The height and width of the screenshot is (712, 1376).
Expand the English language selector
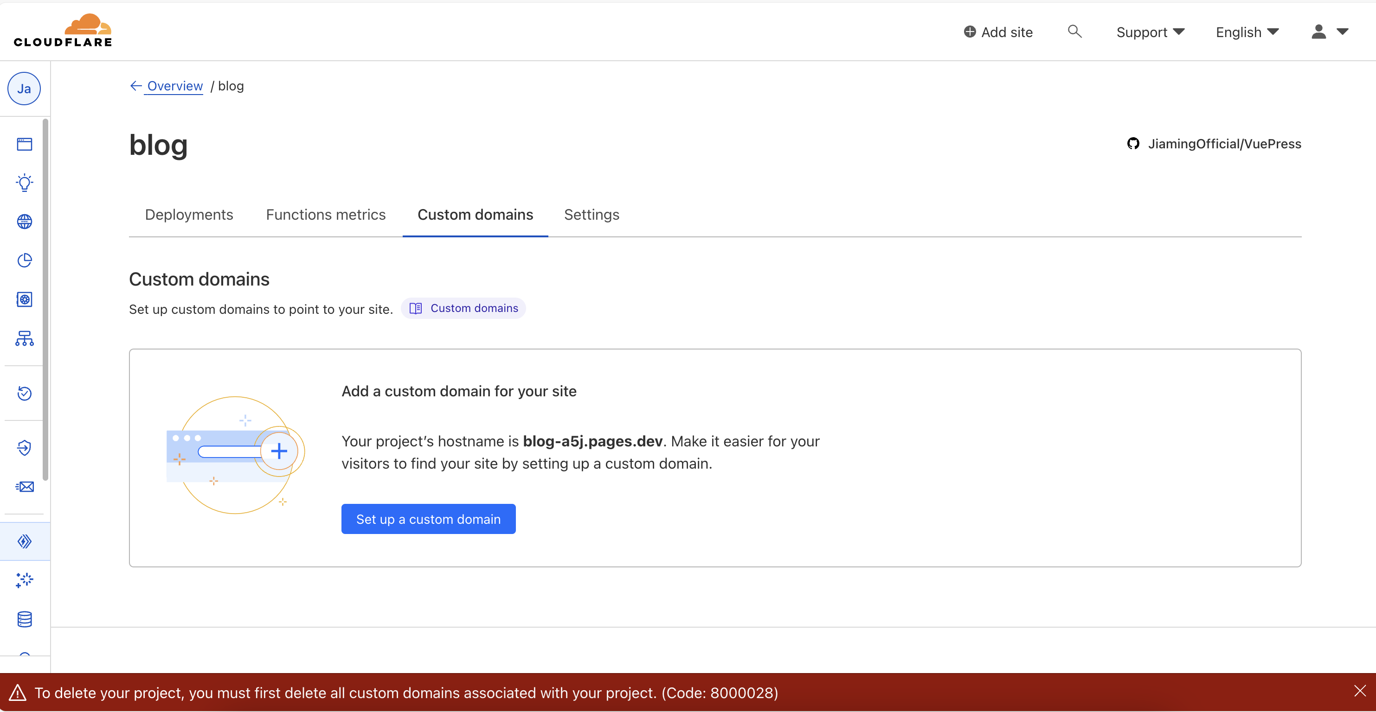[x=1247, y=32]
